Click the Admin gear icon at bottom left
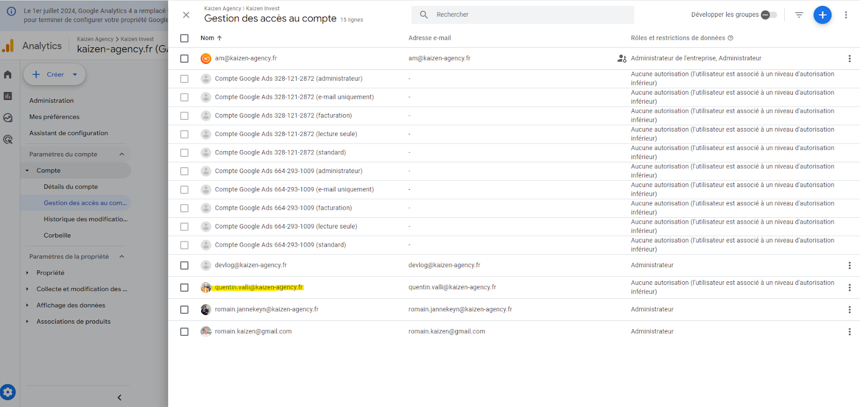 8,392
